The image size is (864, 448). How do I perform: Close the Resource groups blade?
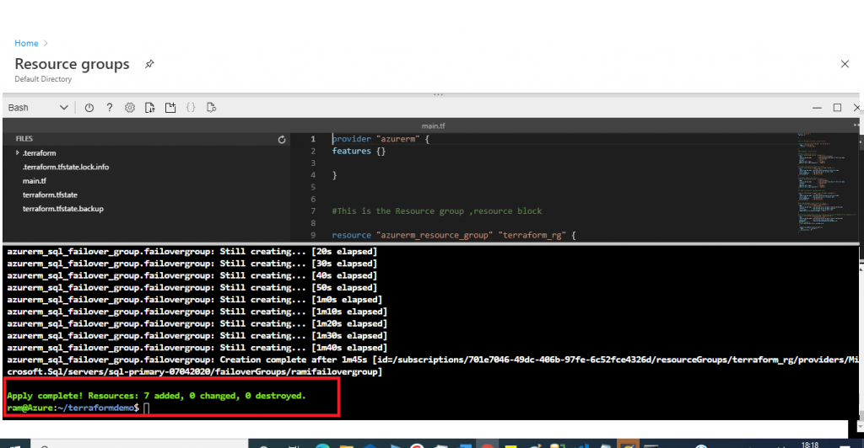tap(845, 64)
